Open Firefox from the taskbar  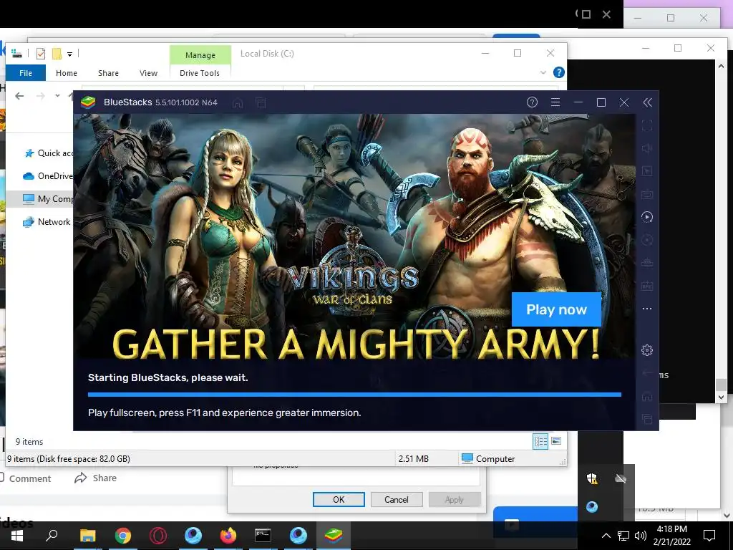[228, 536]
